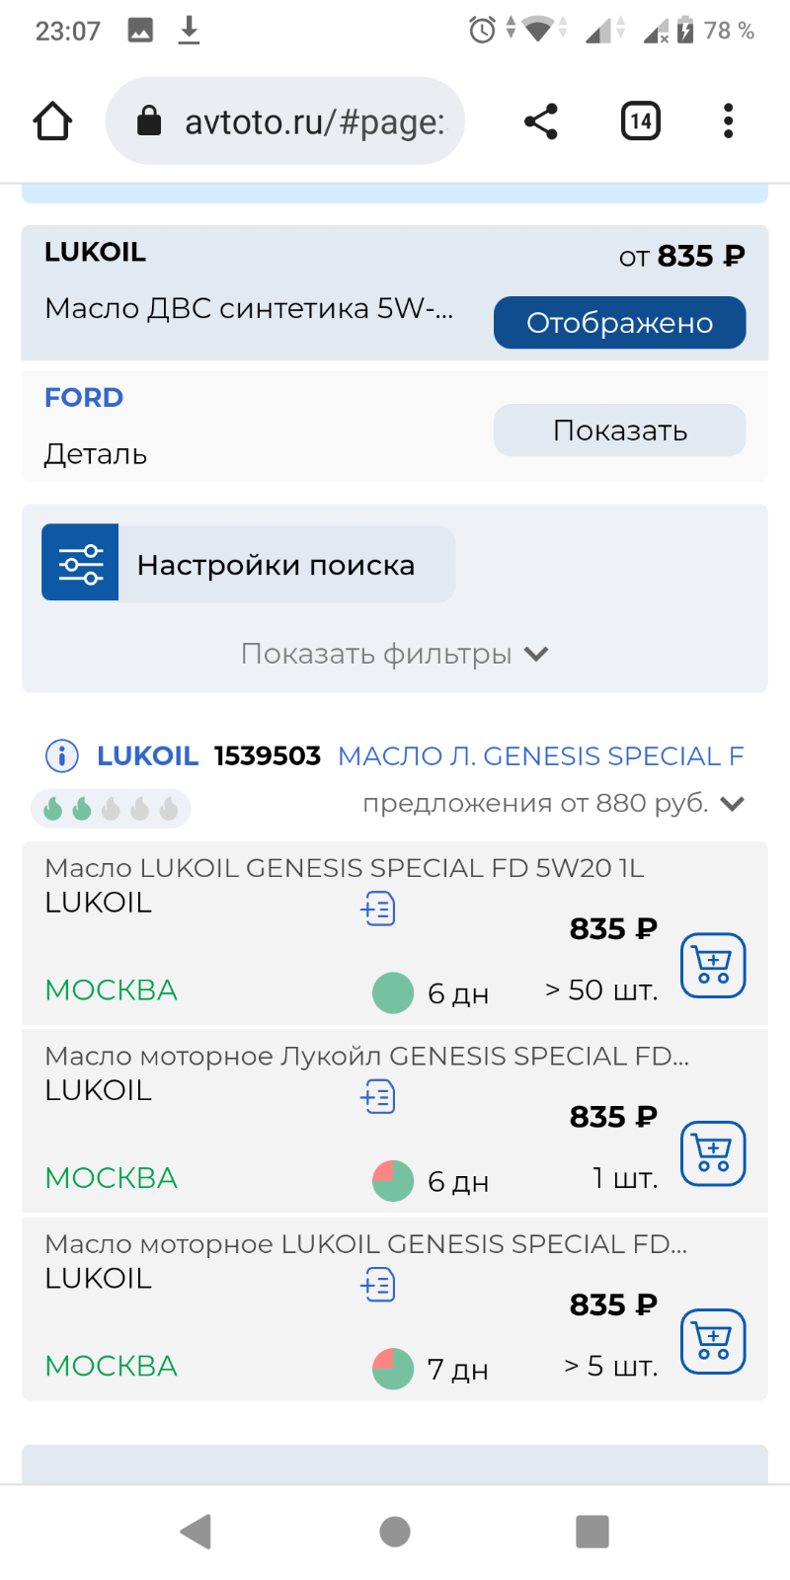Tap the avtoto.ru address bar
The width and height of the screenshot is (790, 1580).
point(285,121)
